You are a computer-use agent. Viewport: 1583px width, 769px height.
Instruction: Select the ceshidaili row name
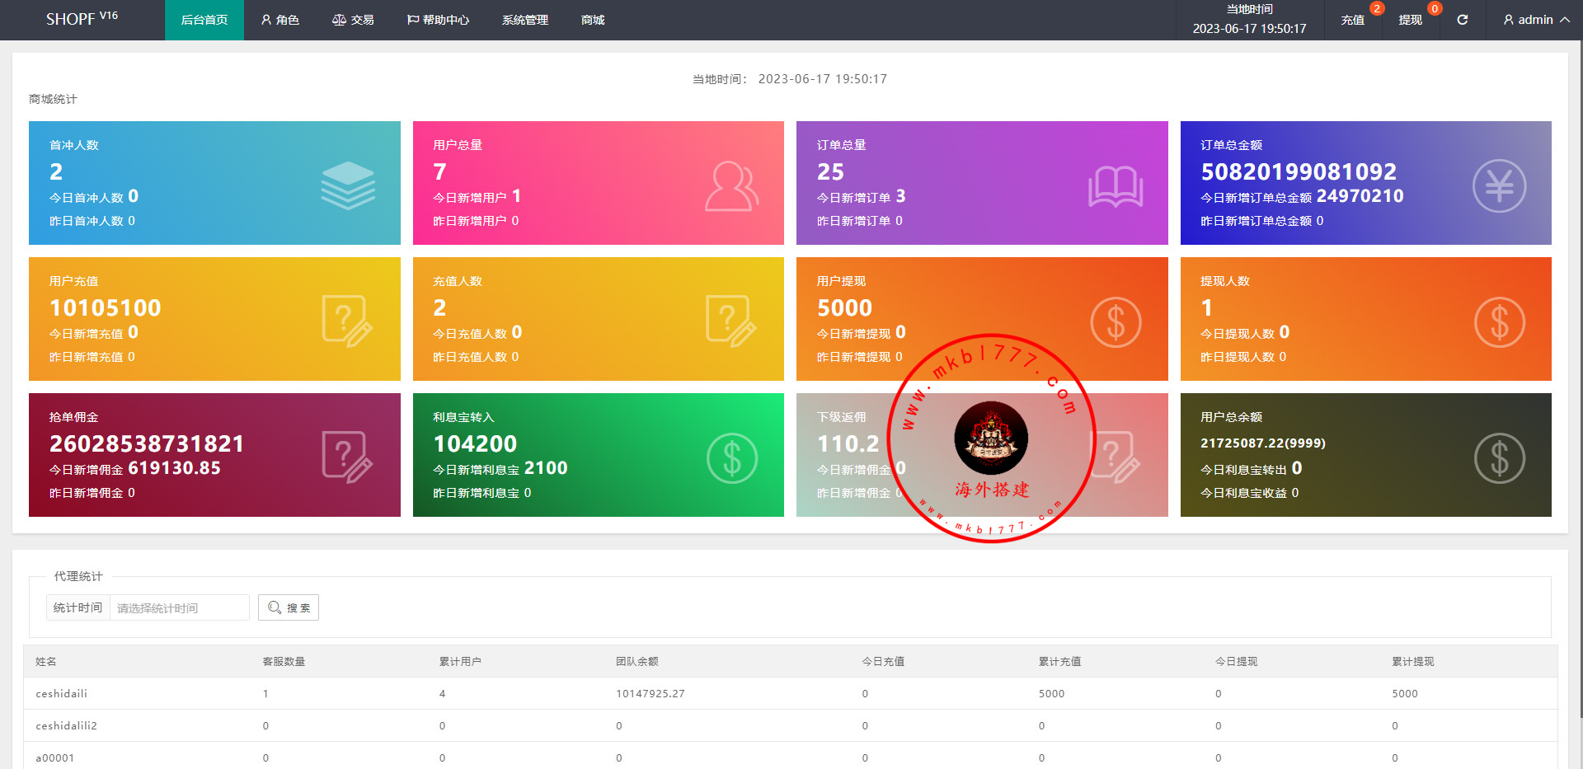click(61, 693)
